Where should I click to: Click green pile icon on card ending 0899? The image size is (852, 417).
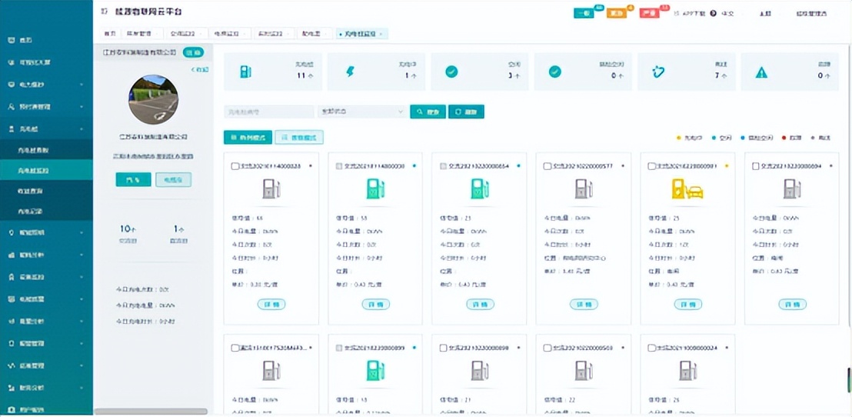pyautogui.click(x=375, y=370)
